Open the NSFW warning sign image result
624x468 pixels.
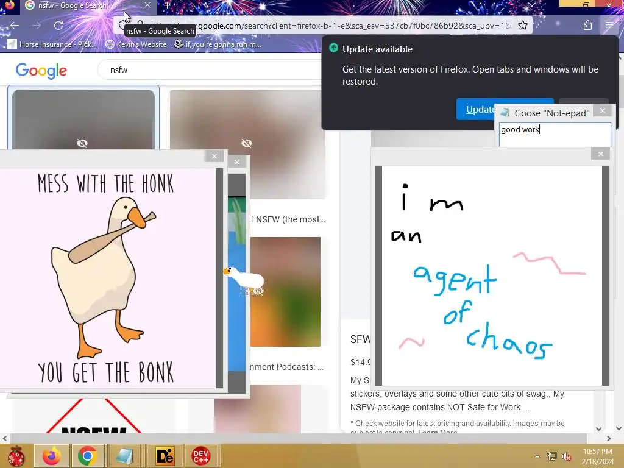pyautogui.click(x=93, y=416)
